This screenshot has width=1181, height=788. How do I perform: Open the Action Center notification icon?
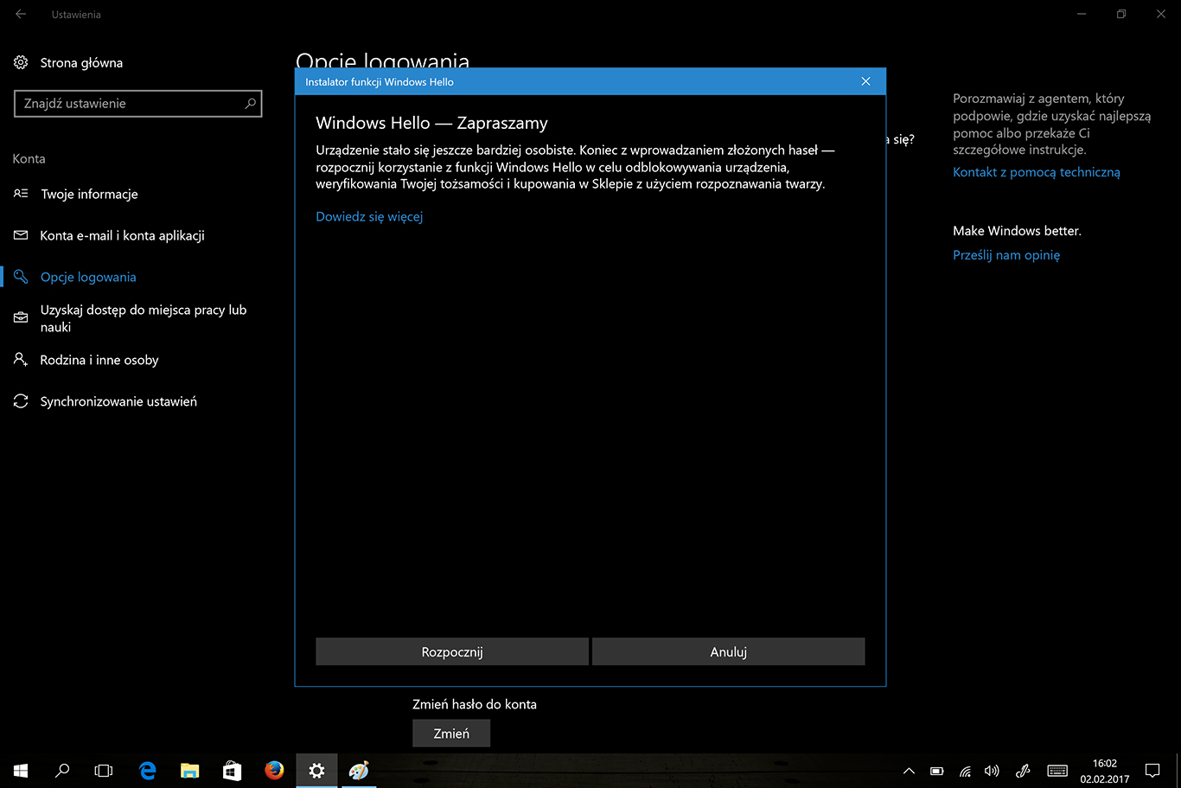[1152, 771]
